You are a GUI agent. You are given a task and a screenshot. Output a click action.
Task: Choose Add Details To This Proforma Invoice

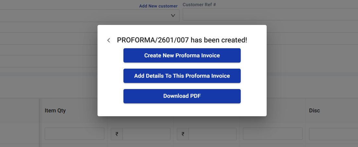pos(182,76)
